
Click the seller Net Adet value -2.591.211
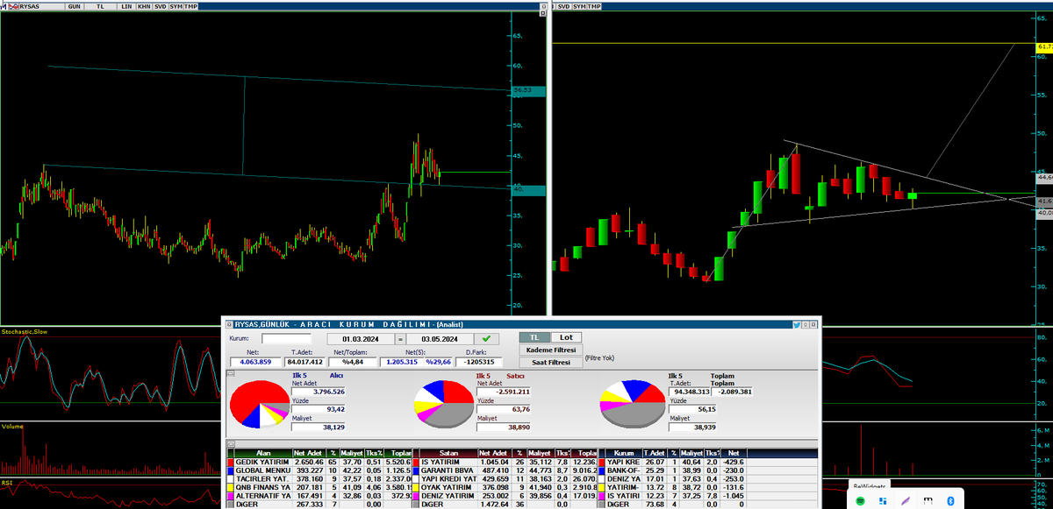(x=505, y=391)
